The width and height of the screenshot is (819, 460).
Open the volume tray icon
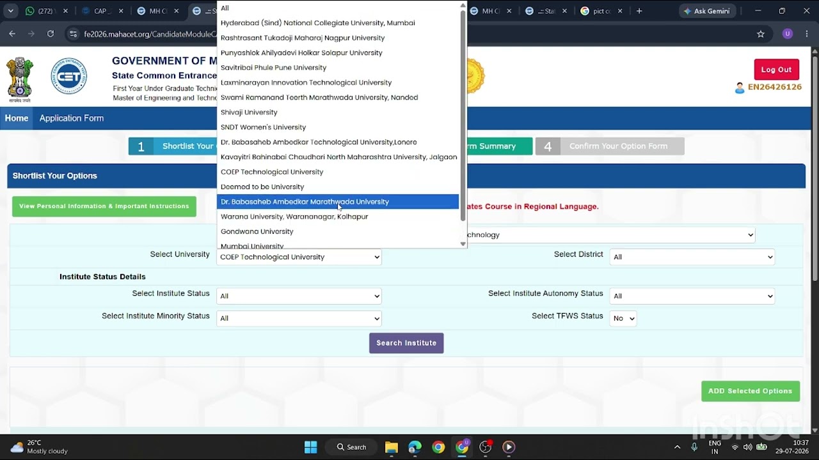click(747, 447)
